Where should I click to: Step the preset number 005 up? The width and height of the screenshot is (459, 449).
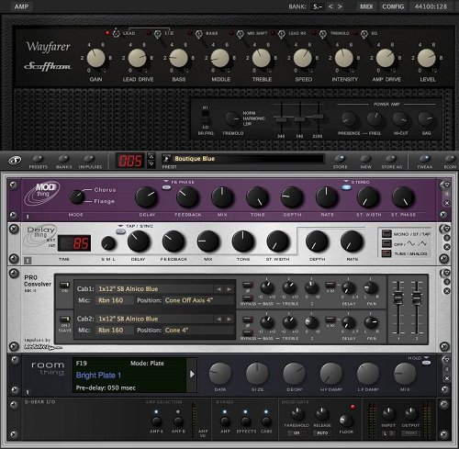[x=151, y=156]
